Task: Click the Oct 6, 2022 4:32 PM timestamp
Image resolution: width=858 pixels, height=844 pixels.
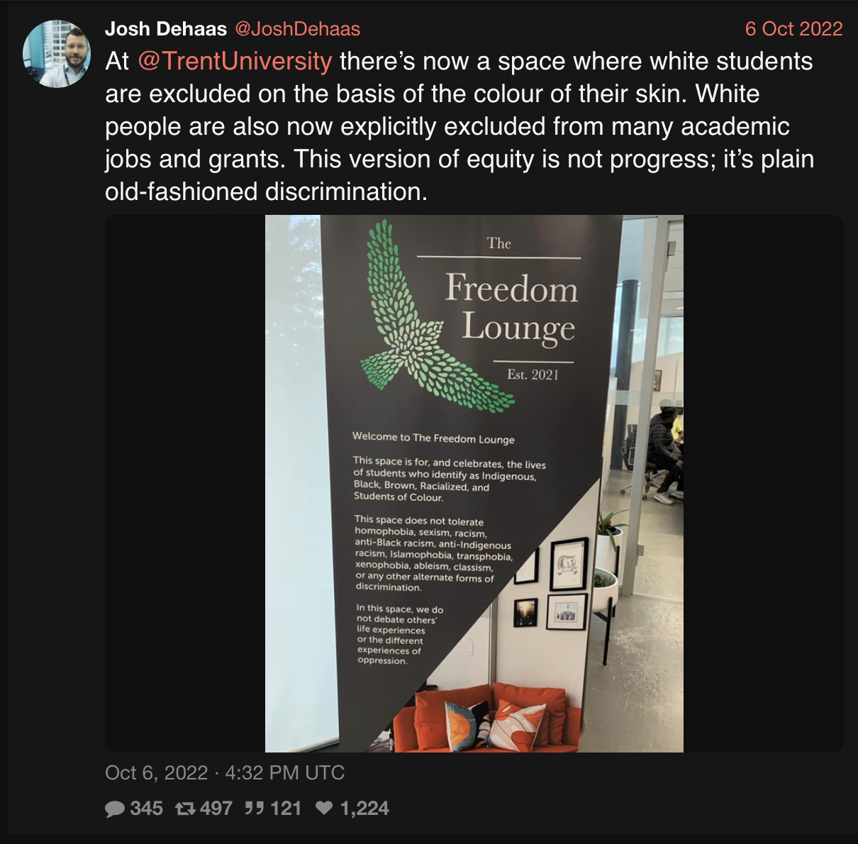Action: pyautogui.click(x=225, y=772)
